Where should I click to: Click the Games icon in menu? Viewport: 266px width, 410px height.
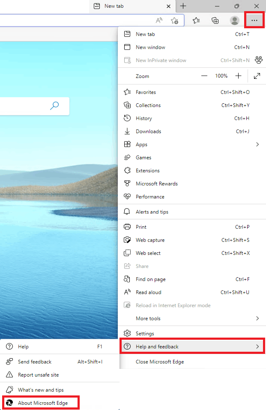(127, 157)
